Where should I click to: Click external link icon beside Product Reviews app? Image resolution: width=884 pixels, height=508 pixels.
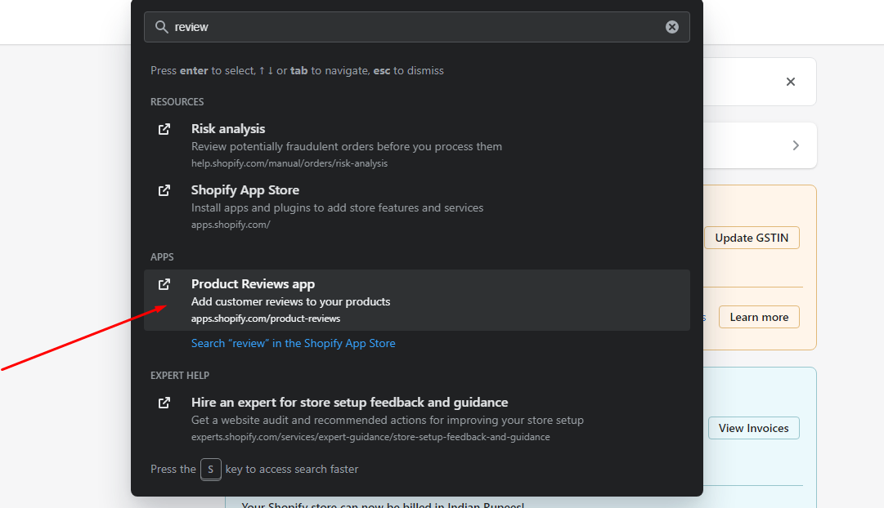click(x=164, y=284)
